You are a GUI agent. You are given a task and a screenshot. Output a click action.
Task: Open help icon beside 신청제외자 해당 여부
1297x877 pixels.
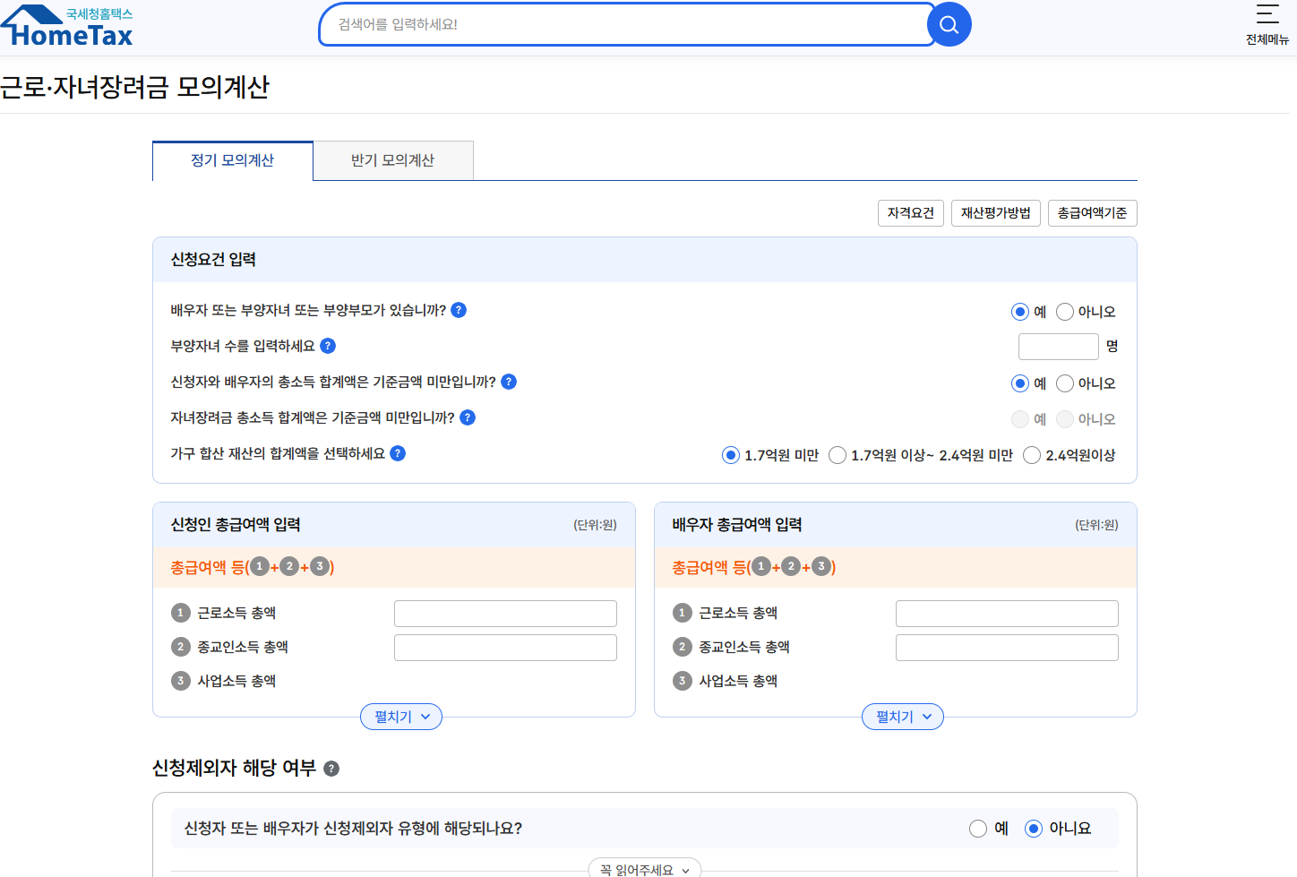pos(331,769)
